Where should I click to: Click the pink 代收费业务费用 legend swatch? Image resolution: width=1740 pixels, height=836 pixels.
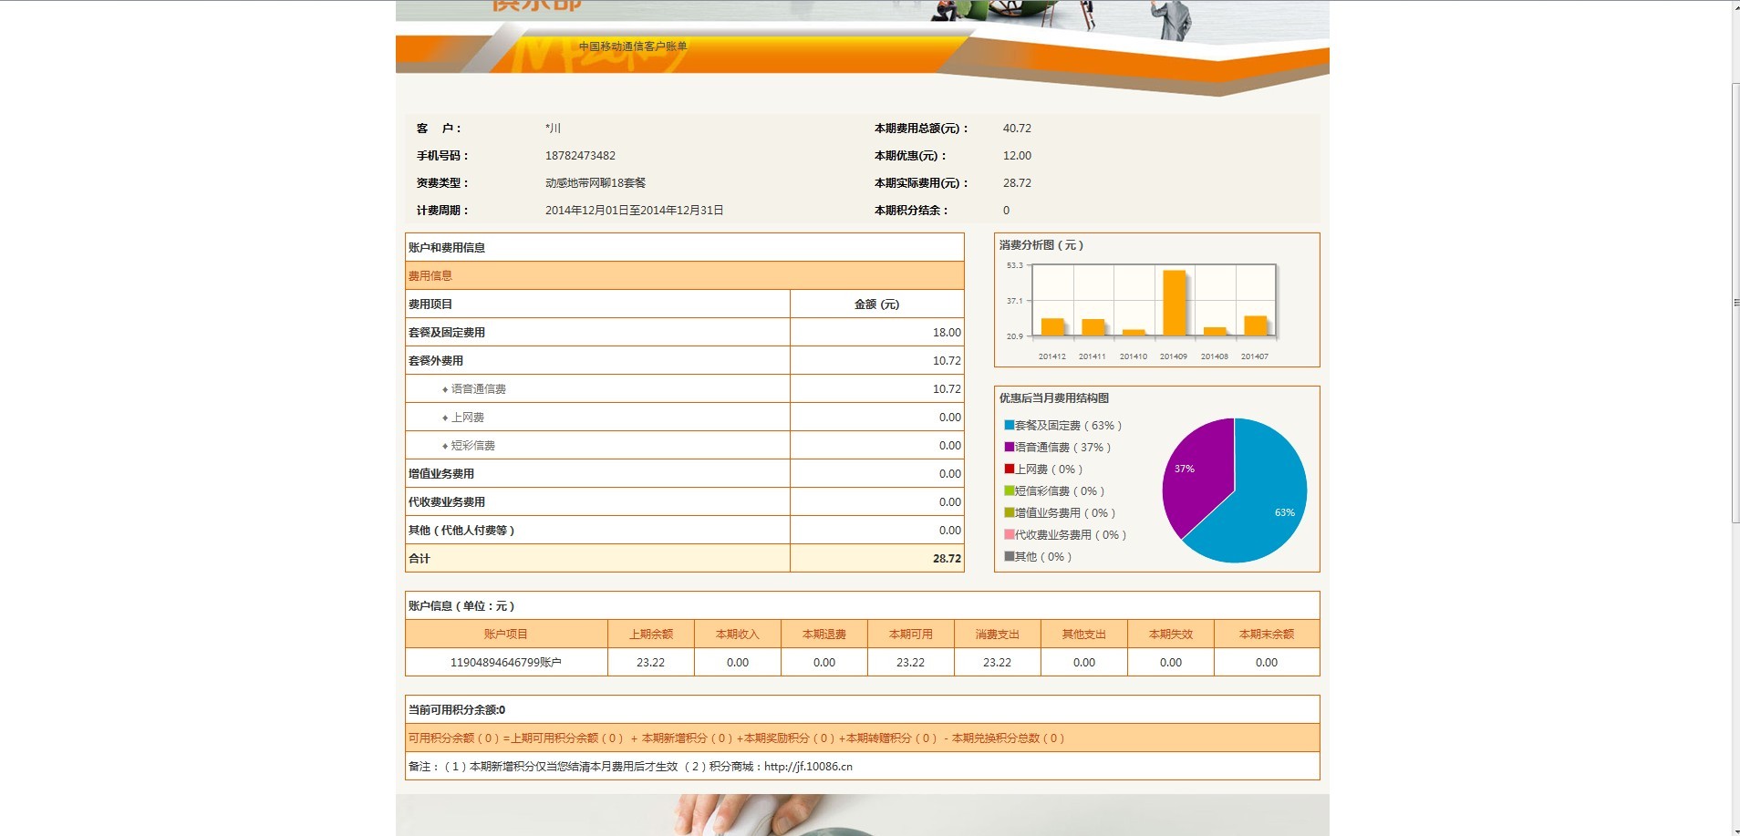(x=1009, y=534)
